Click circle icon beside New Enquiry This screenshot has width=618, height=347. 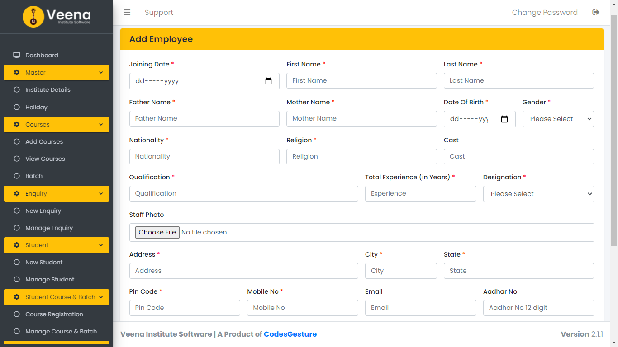[x=17, y=211]
